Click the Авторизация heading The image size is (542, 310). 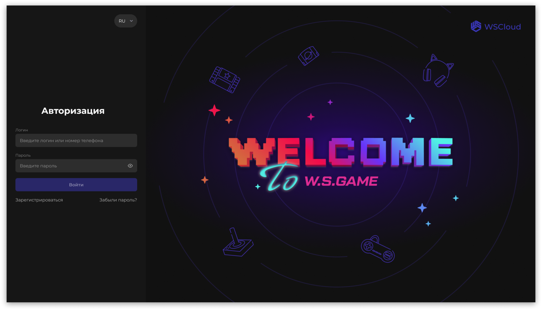(x=73, y=111)
